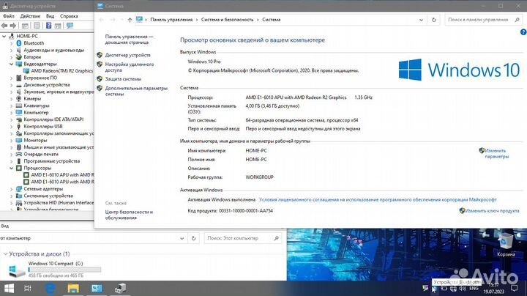Viewport: 527px width, 296px height.
Task: Refresh the System control panel page
Action: coord(434,20)
